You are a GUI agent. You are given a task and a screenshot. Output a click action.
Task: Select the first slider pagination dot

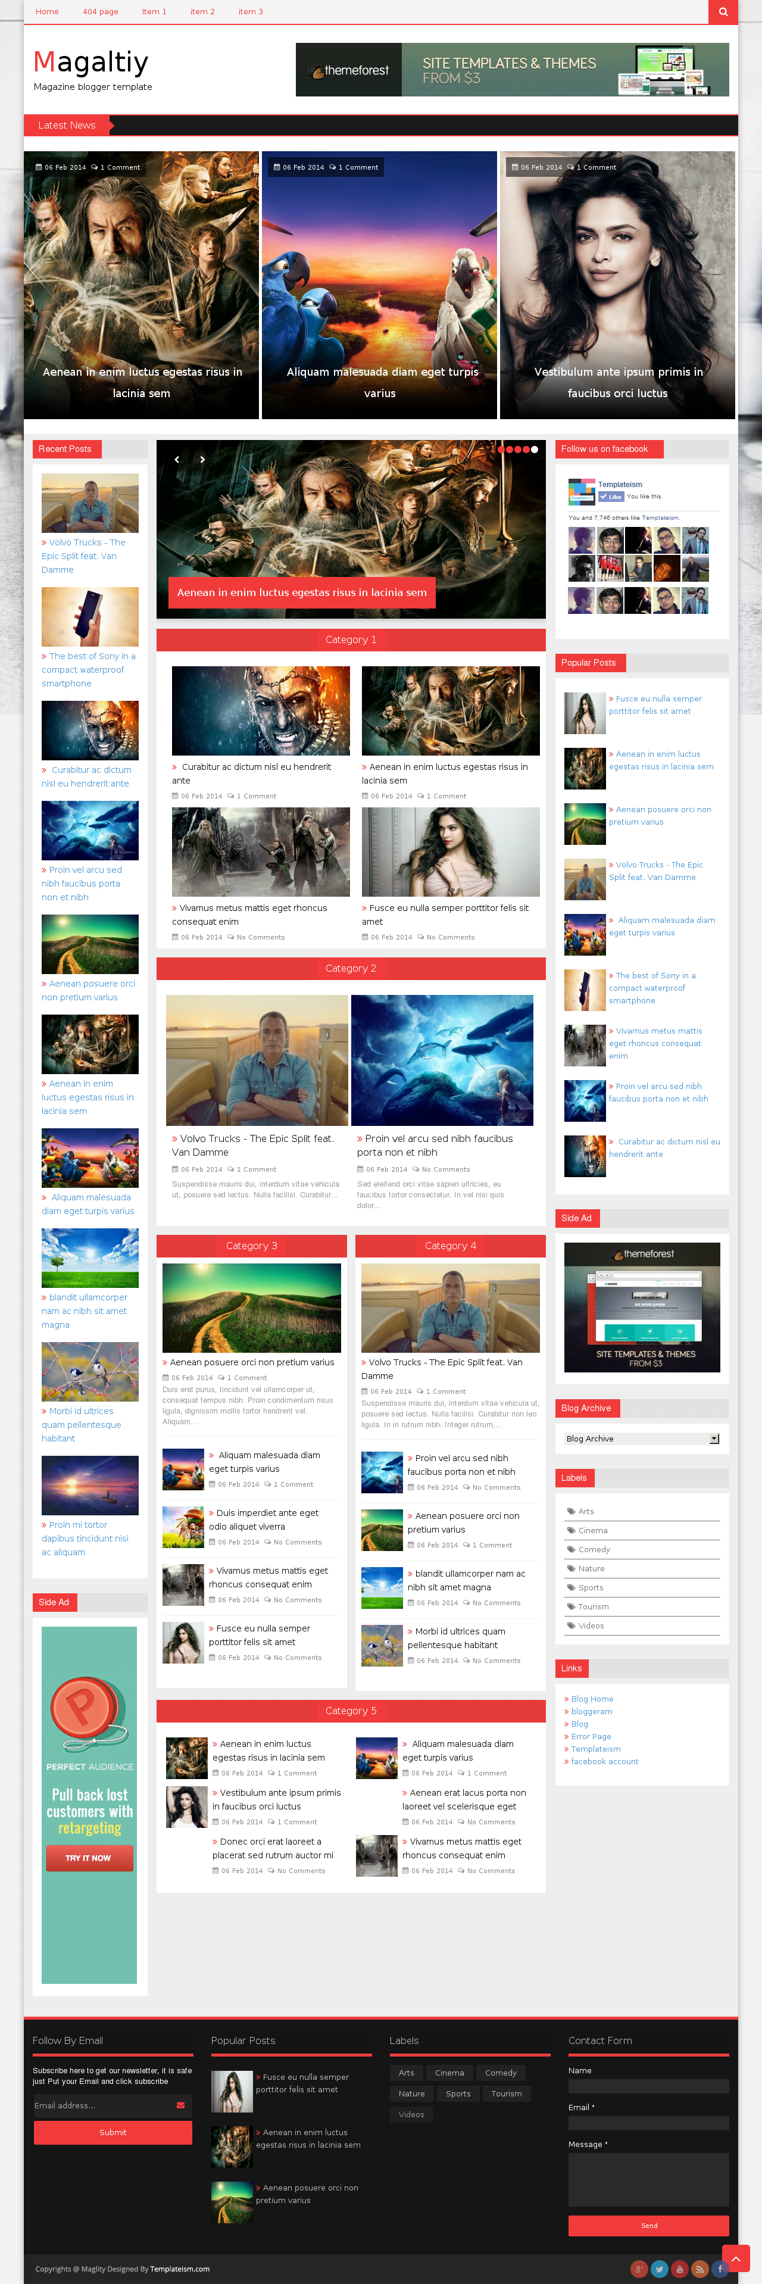tap(501, 450)
